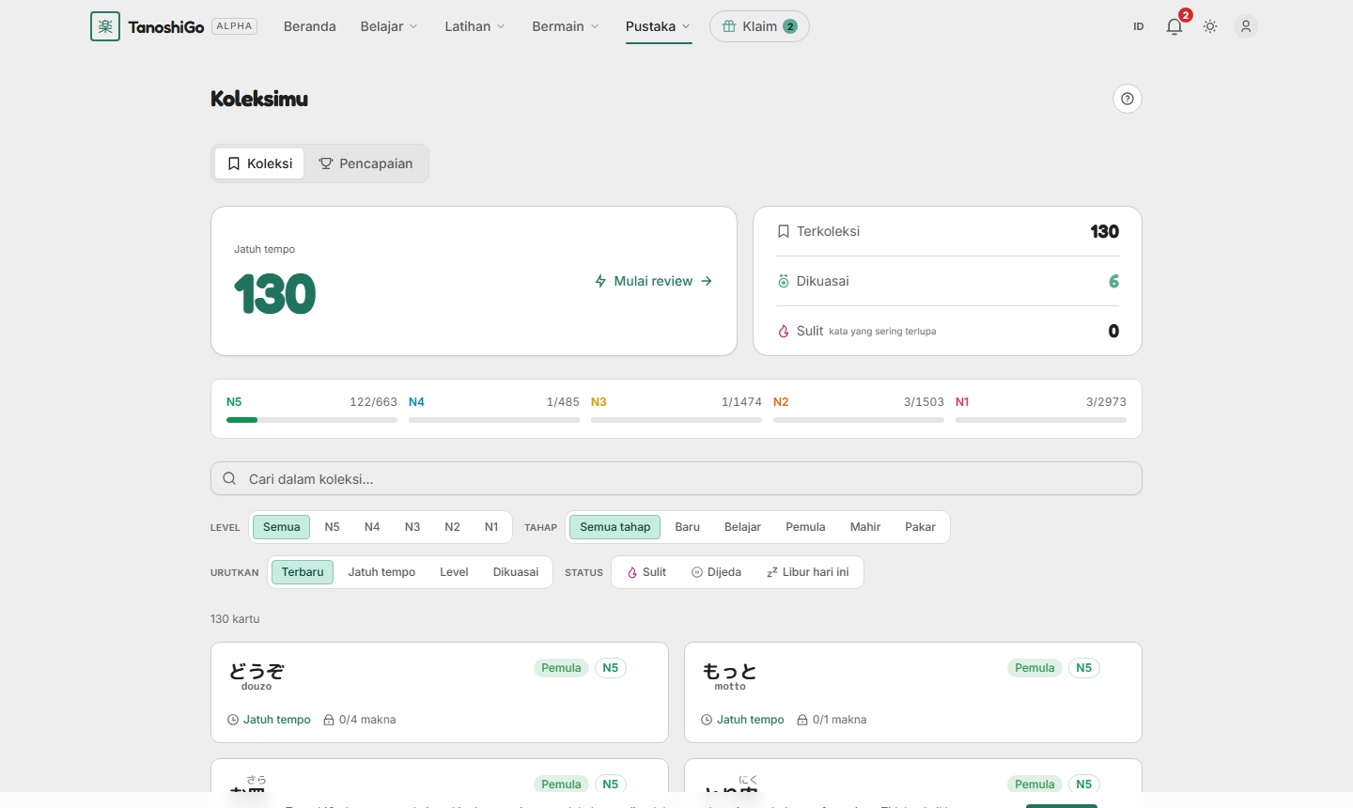Go to Beranda in navigation
The height and width of the screenshot is (808, 1353).
coord(310,26)
